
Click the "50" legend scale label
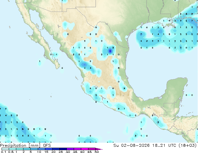tap(97, 152)
